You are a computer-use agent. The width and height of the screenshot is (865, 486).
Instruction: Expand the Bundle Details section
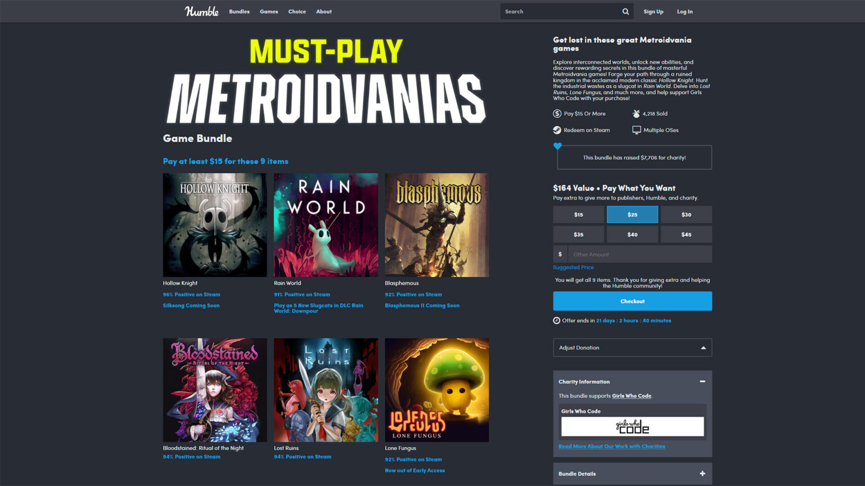coord(703,474)
